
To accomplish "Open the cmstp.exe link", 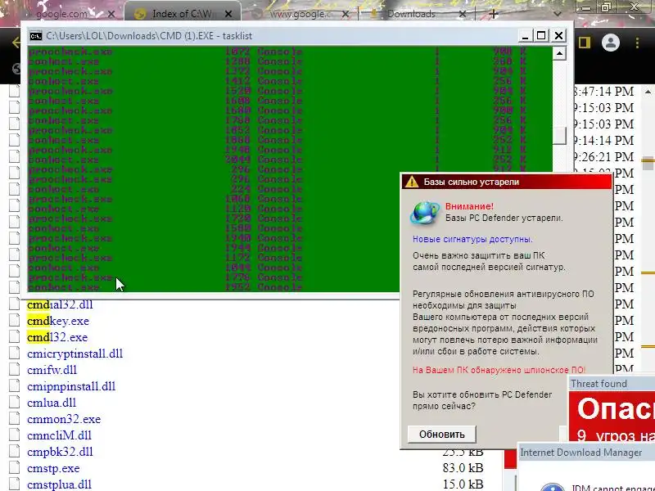I will (x=53, y=468).
